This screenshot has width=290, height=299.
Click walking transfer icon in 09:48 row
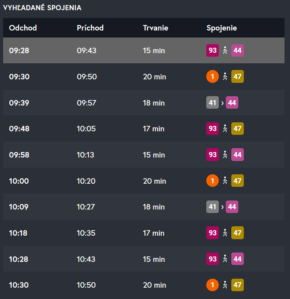(225, 129)
